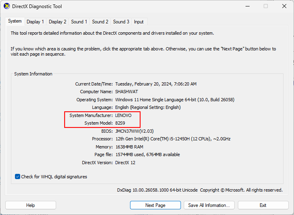Viewport: 294px width, 215px height.
Task: Close the DirectX Diagnostic Tool window
Action: coord(284,6)
